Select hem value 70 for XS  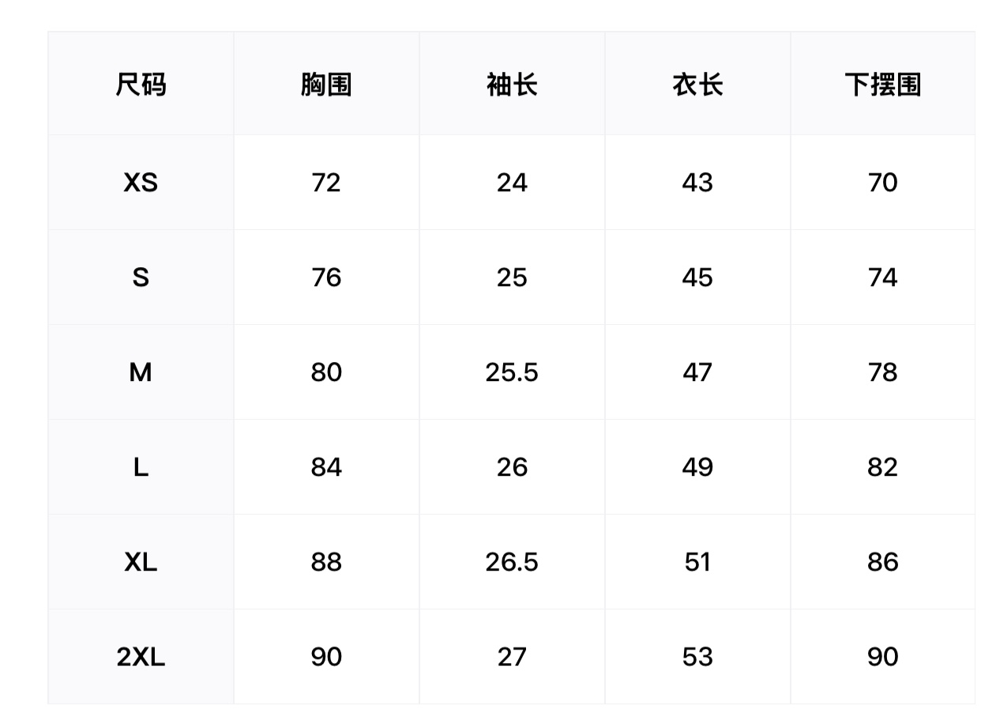tap(882, 183)
